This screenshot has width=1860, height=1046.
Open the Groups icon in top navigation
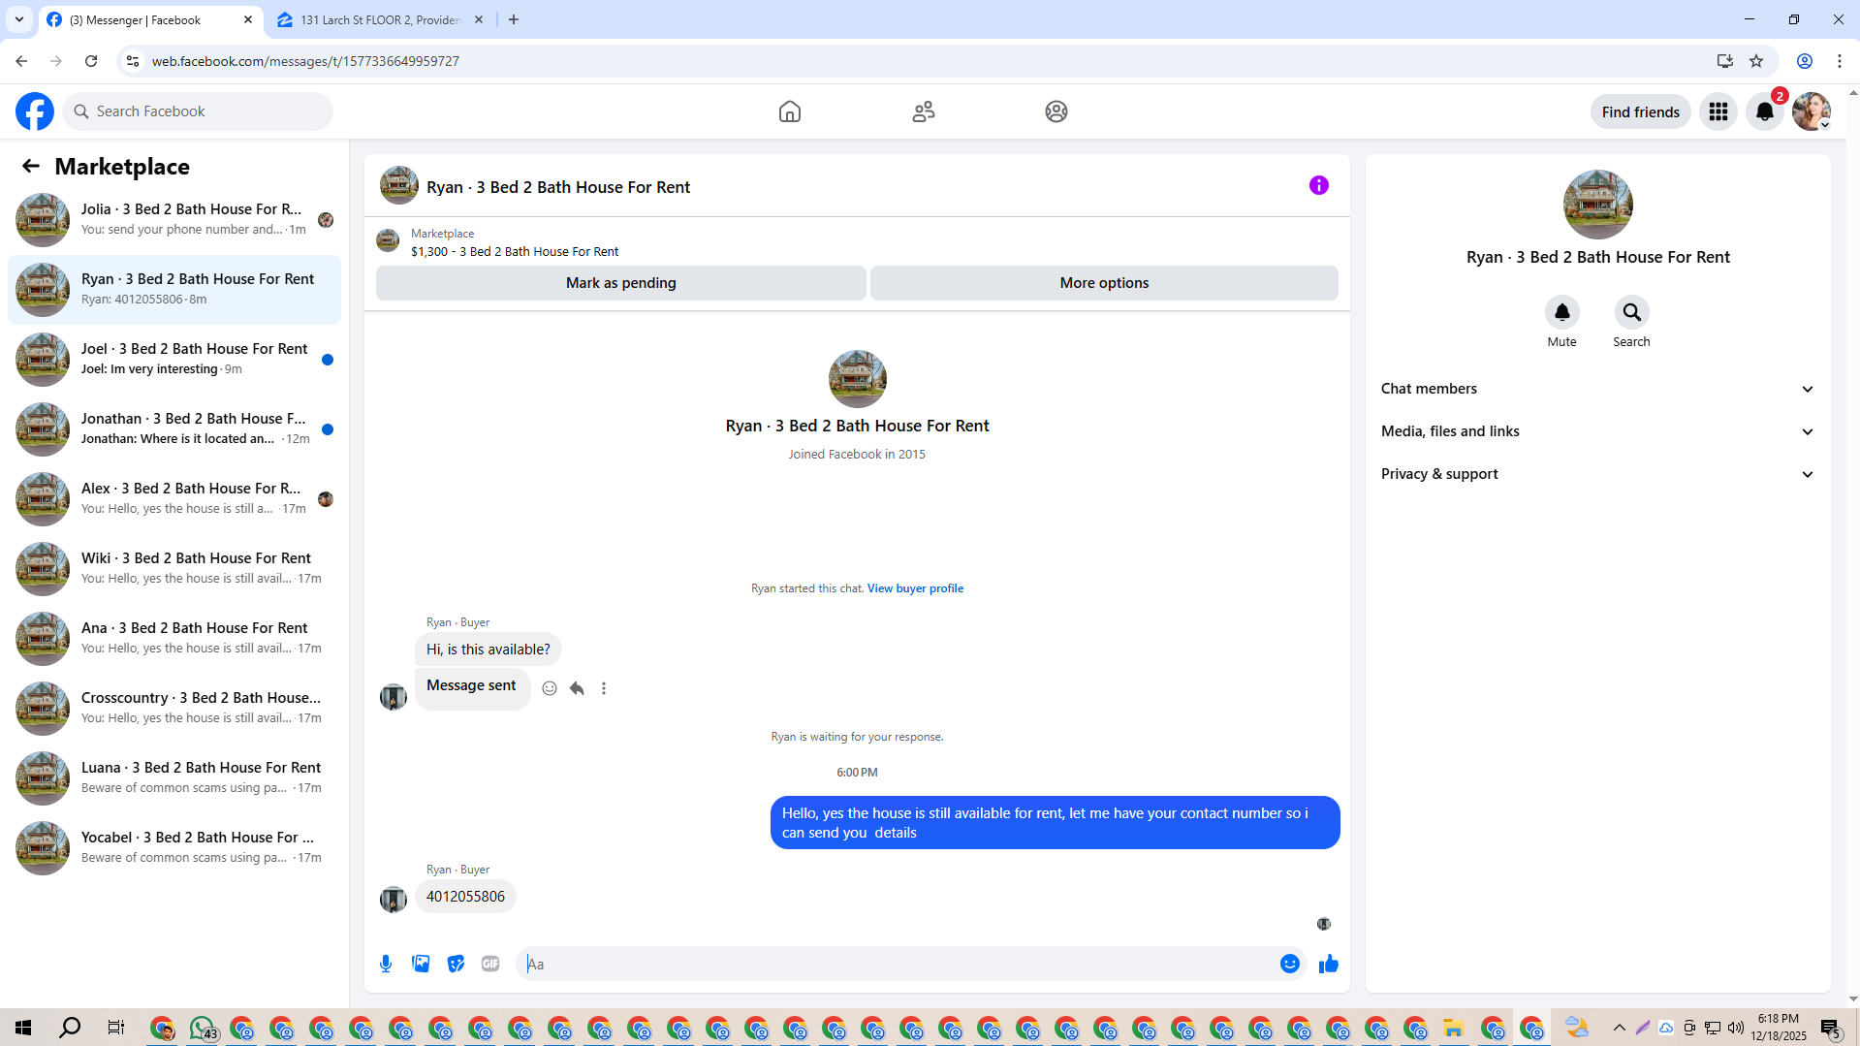click(1056, 111)
